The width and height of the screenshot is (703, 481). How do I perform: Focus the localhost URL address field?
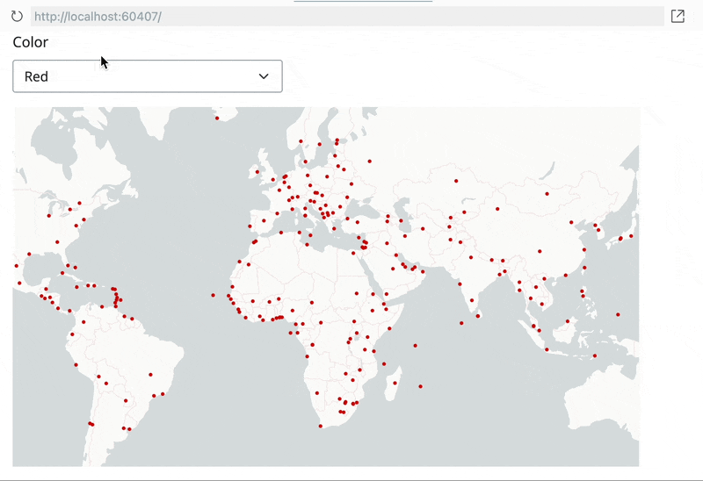pos(347,16)
